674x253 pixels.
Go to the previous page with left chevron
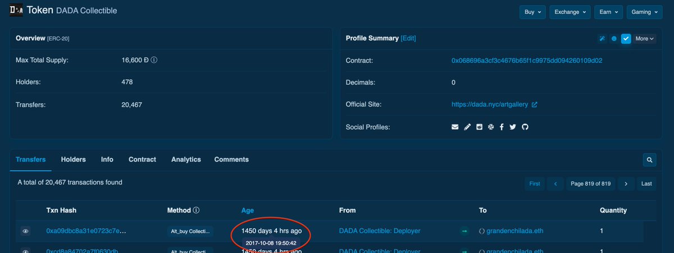click(x=555, y=183)
